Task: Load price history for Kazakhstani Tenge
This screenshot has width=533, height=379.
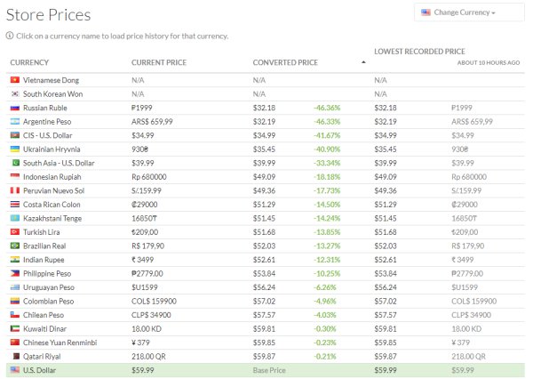Action: [55, 217]
